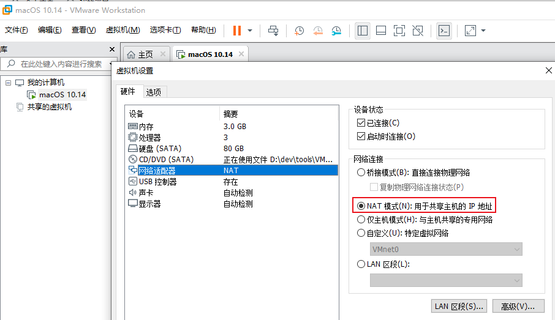The width and height of the screenshot is (555, 320).
Task: Select the 硬盘 (SATA) device row
Action: pos(232,149)
